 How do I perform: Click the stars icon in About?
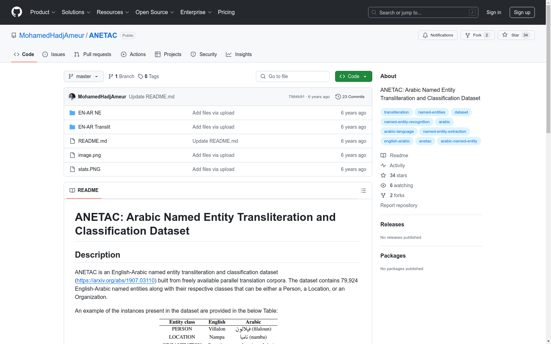[x=383, y=175]
